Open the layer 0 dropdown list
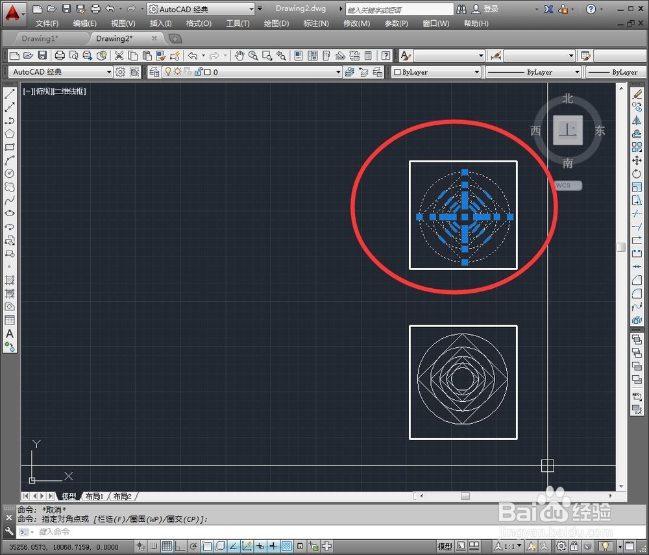The height and width of the screenshot is (555, 649). (x=337, y=72)
